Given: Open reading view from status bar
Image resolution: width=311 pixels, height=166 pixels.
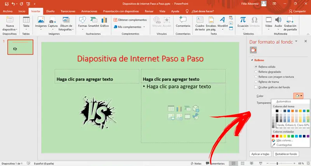Looking at the screenshot, I should 252,163.
